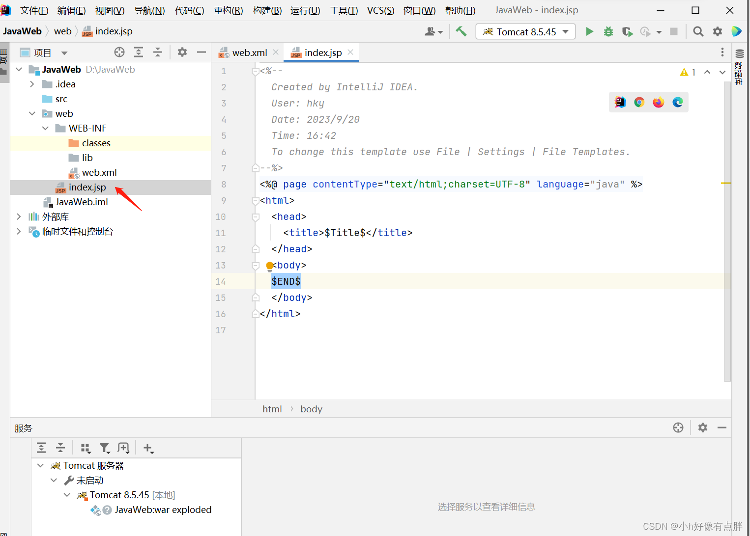Open Search Everywhere magnifier

coord(698,31)
